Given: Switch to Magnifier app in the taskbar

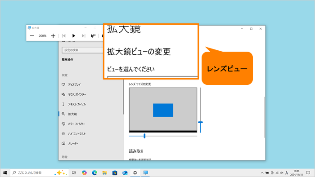Looking at the screenshot, I should tap(145, 173).
